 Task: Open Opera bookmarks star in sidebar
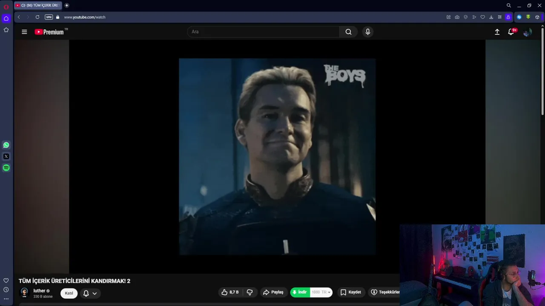(6, 30)
